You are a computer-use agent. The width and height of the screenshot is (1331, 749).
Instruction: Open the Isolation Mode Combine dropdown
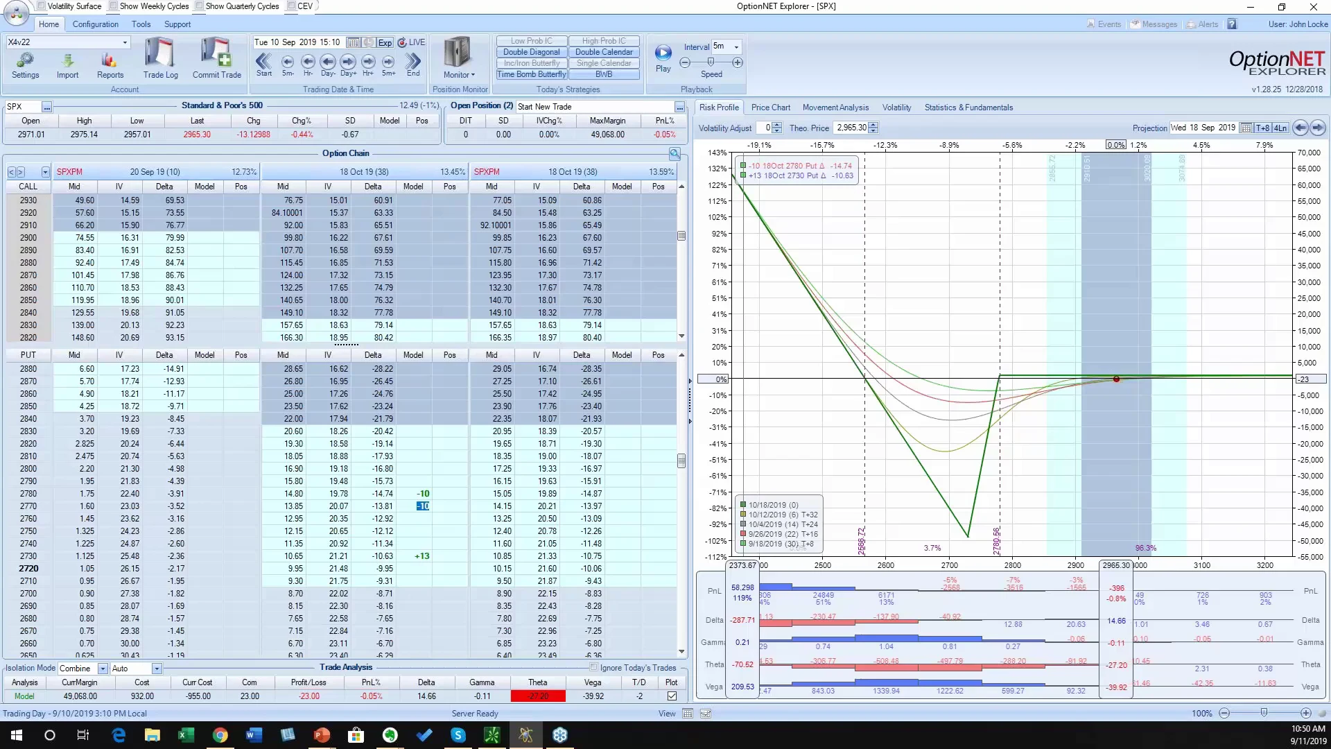click(x=103, y=669)
